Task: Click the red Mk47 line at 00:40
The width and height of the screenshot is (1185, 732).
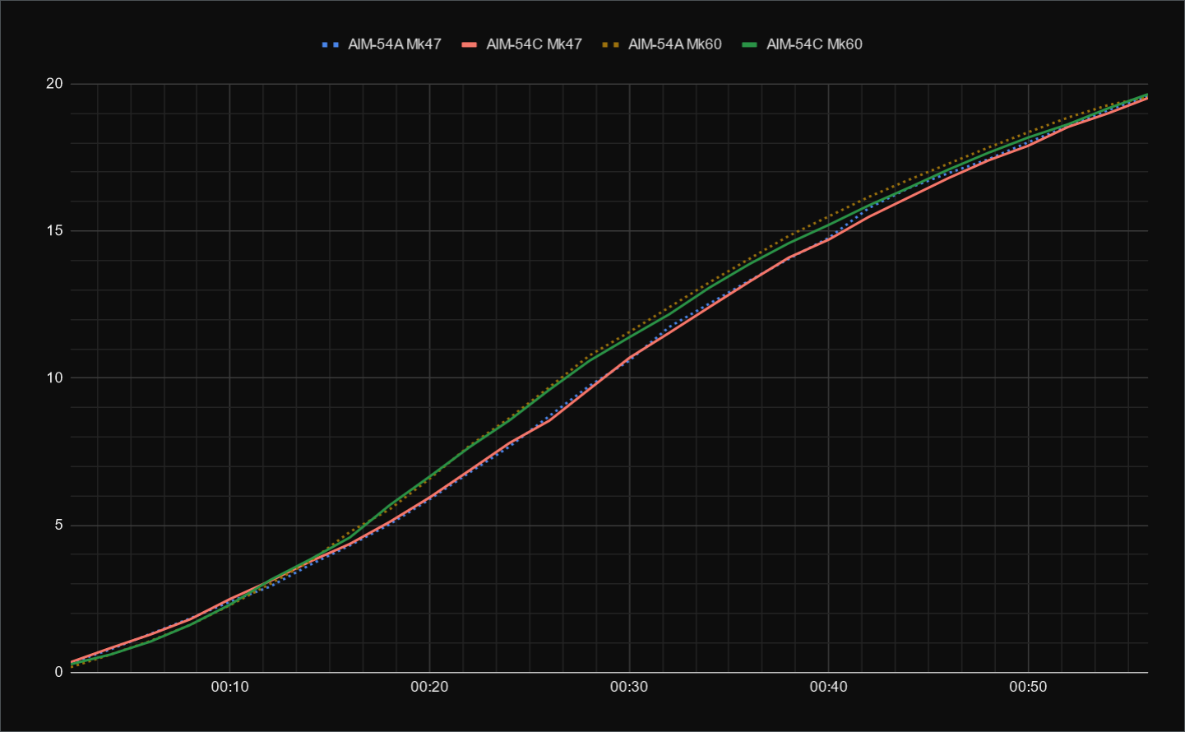Action: 828,240
